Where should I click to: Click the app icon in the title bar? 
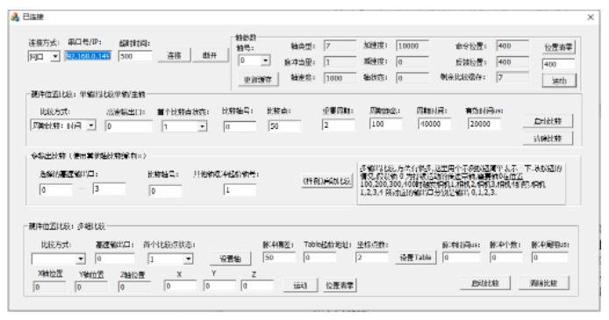point(15,17)
